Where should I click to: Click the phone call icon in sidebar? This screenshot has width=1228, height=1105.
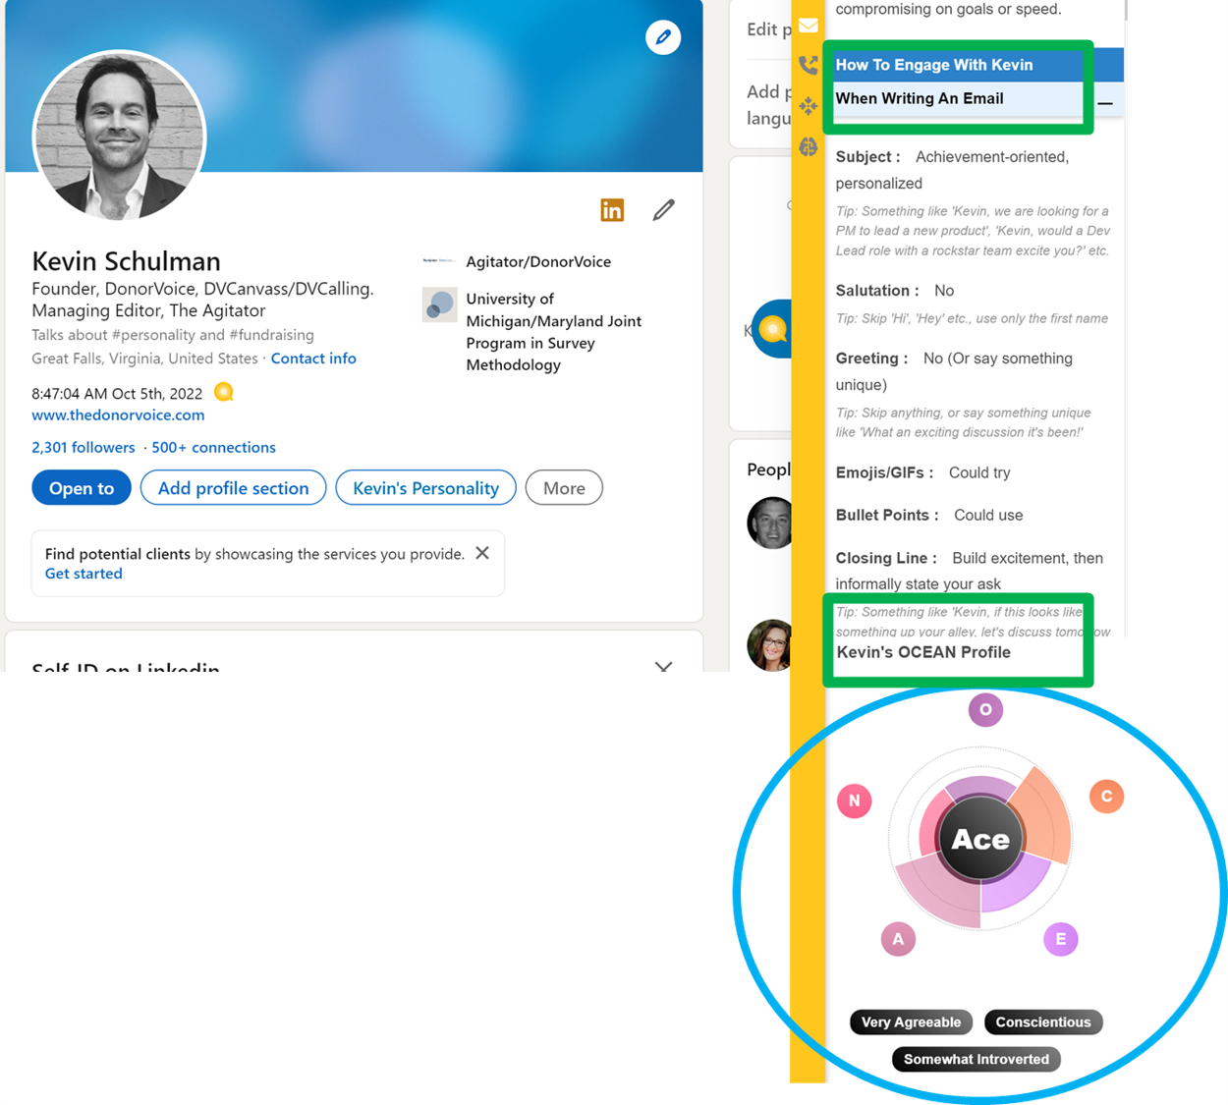[808, 66]
